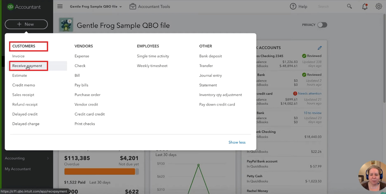This screenshot has height=194, width=386.
Task: Choose Bill under Vendors
Action: [x=77, y=75]
